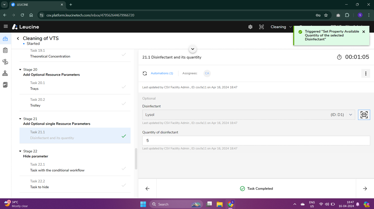Screen dimensions: 374x209
Task: Click the browser home button
Action: [31, 15]
